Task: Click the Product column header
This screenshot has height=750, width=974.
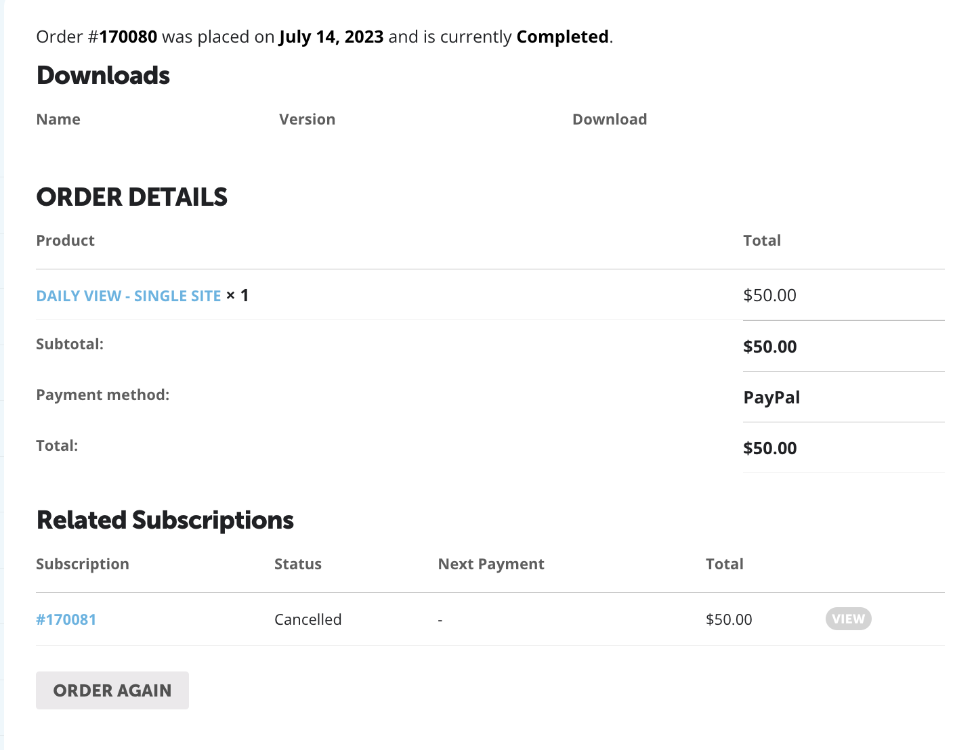Action: [65, 240]
